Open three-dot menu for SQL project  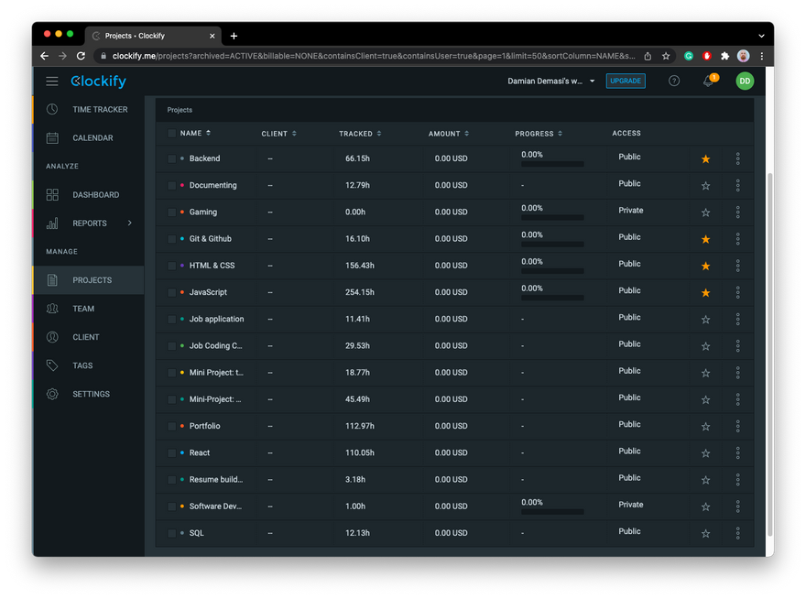[737, 532]
